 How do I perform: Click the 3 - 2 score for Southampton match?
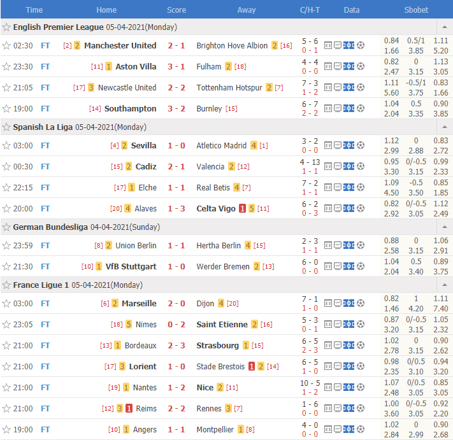[x=176, y=108]
